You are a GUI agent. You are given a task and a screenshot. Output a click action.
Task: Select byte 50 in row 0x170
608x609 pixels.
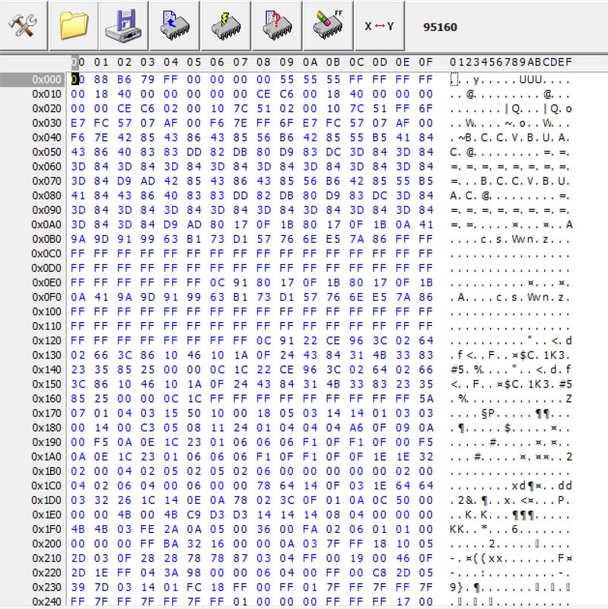coord(194,413)
